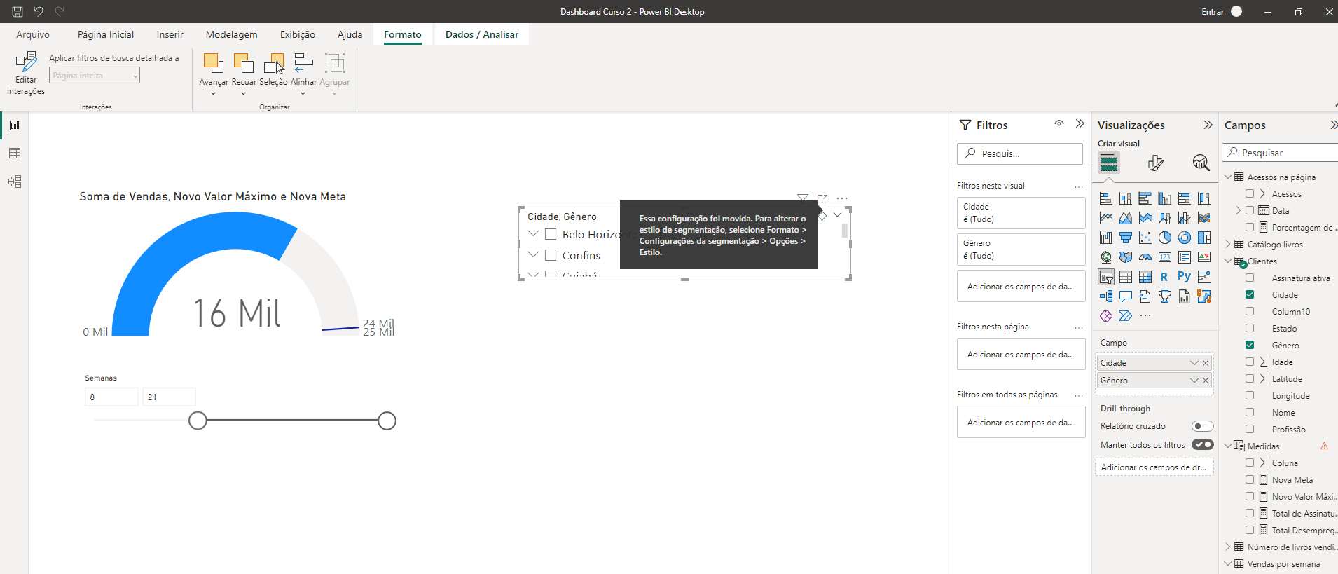The image size is (1338, 574).
Task: Select the waterfall chart visual
Action: 1105,238
